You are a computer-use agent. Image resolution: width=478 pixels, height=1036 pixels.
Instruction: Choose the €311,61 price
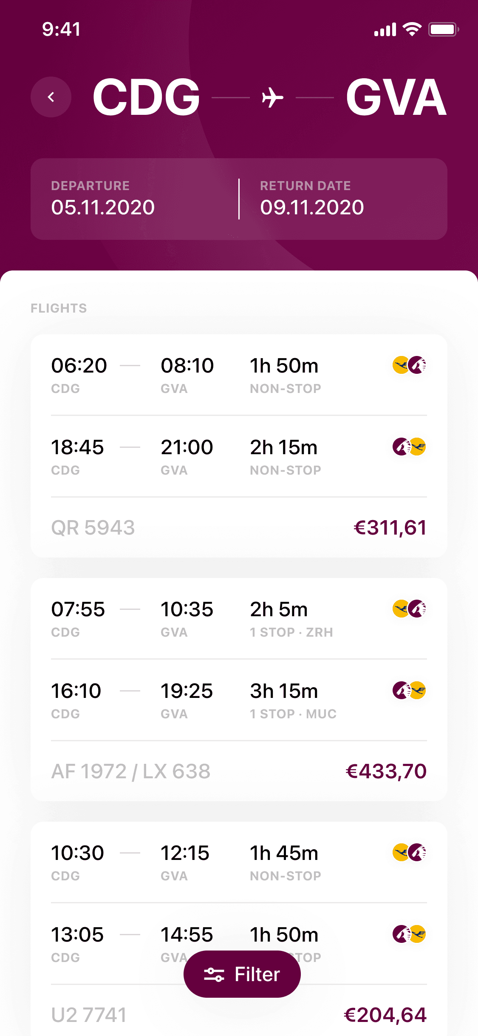(390, 527)
